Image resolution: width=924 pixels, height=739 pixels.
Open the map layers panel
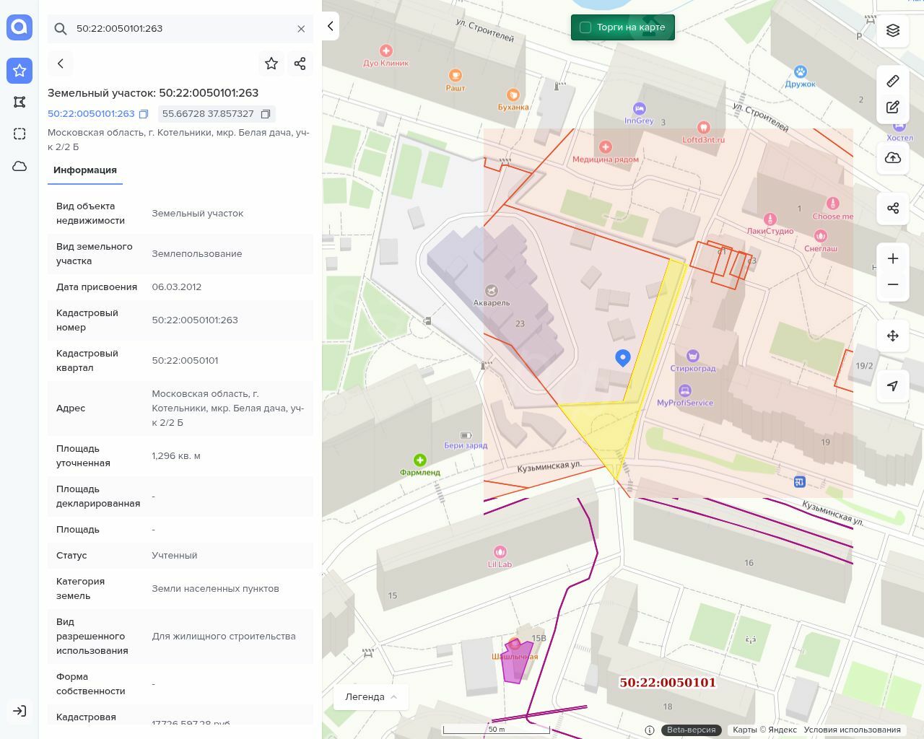coord(893,30)
